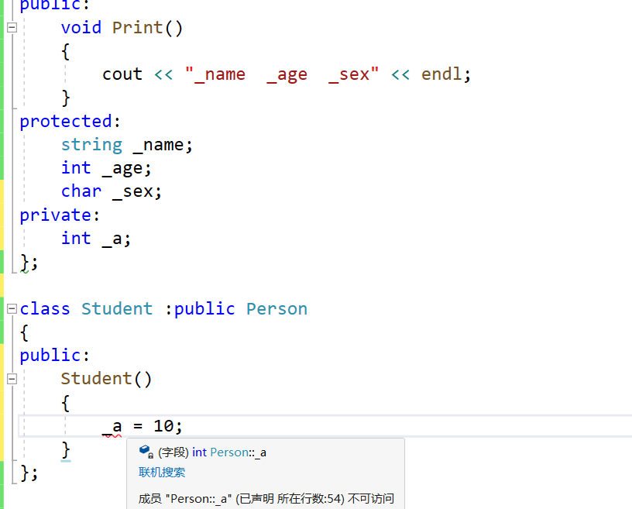
Task: Click the 'public:' specifier inside Student class
Action: click(54, 356)
